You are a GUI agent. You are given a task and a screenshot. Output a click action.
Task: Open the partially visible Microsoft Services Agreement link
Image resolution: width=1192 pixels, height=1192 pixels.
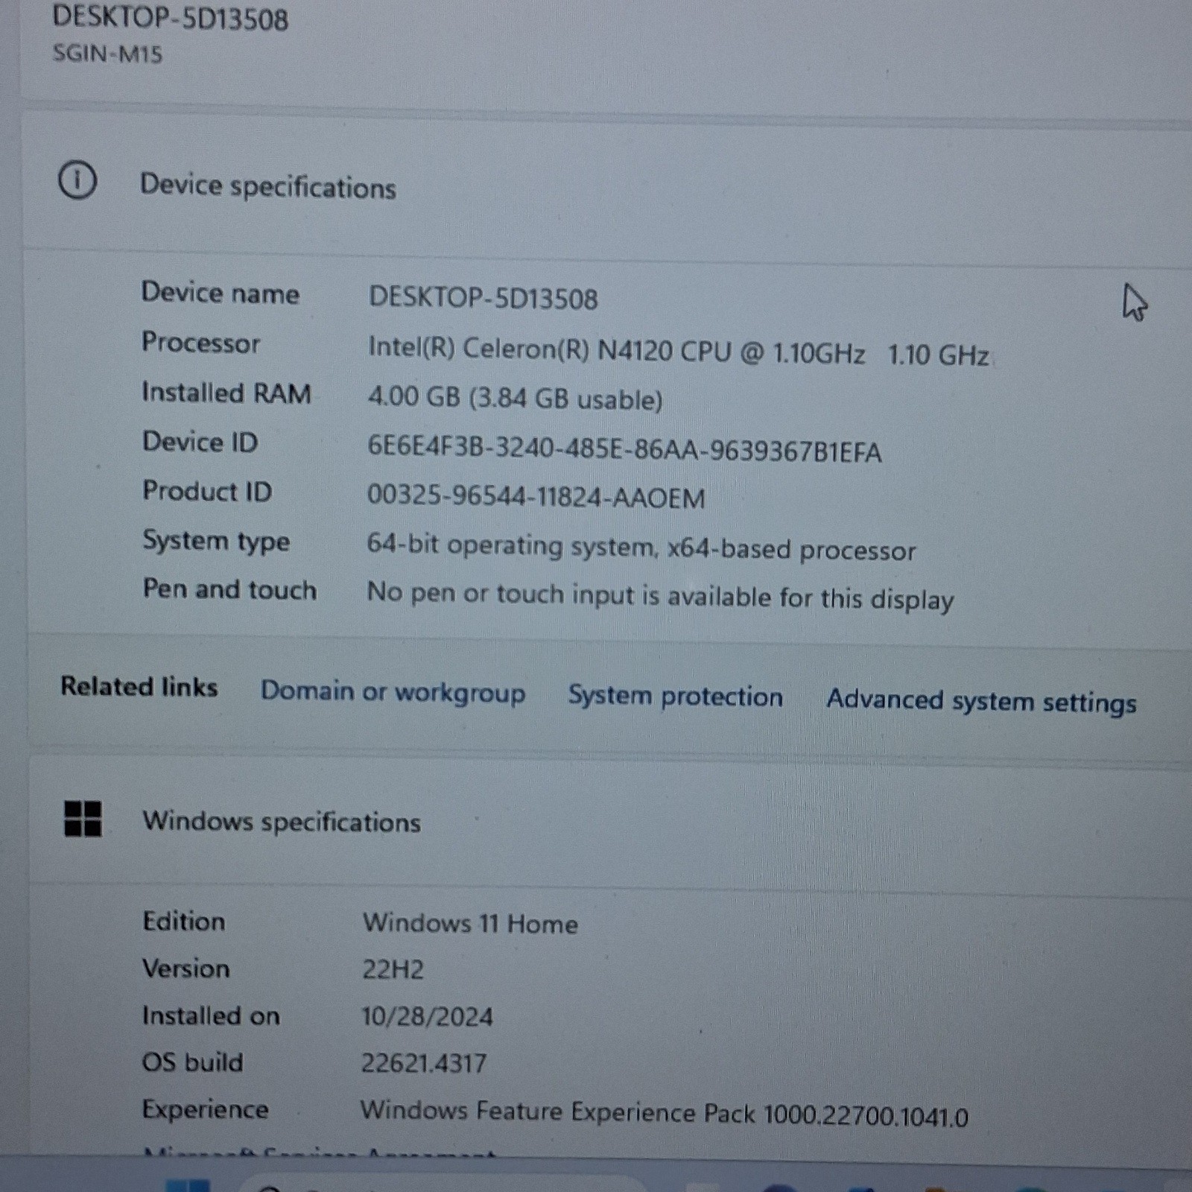(x=320, y=1153)
